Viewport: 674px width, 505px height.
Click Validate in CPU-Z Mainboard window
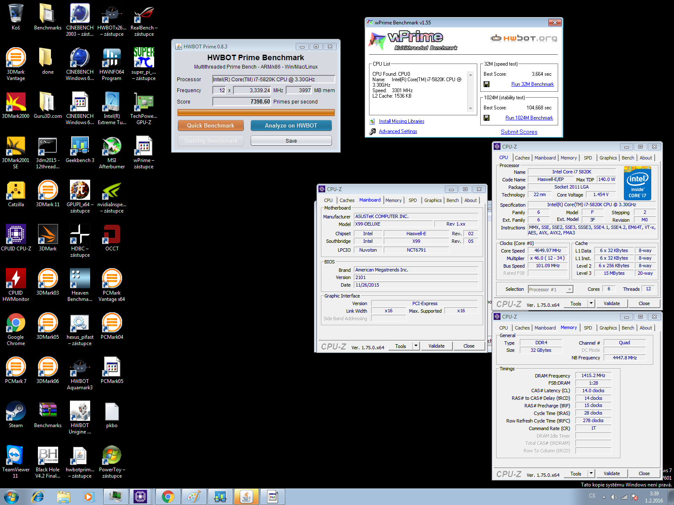tap(436, 346)
